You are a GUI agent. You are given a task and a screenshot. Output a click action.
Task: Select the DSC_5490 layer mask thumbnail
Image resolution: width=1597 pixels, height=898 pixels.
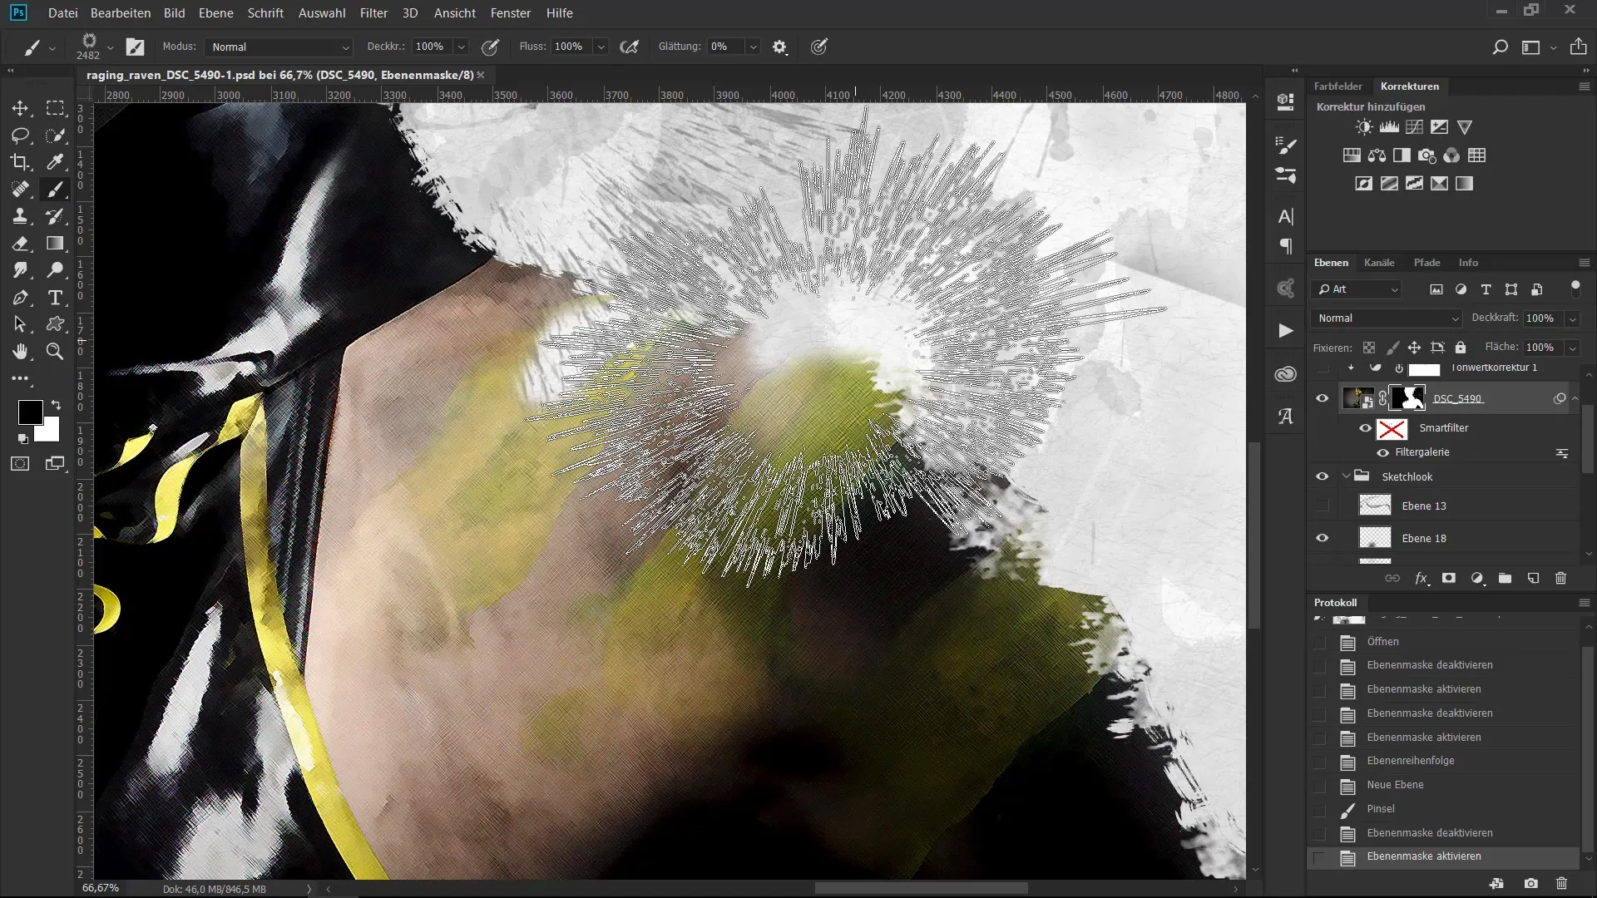[x=1408, y=398]
